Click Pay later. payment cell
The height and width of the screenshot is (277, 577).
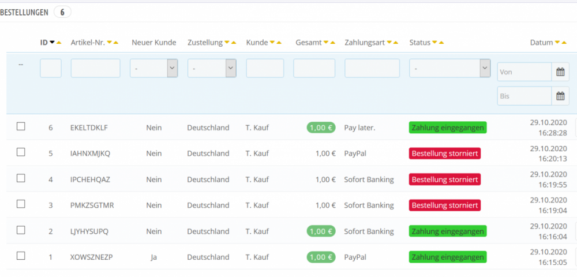pos(360,128)
